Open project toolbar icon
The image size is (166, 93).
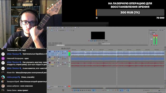point(50,28)
